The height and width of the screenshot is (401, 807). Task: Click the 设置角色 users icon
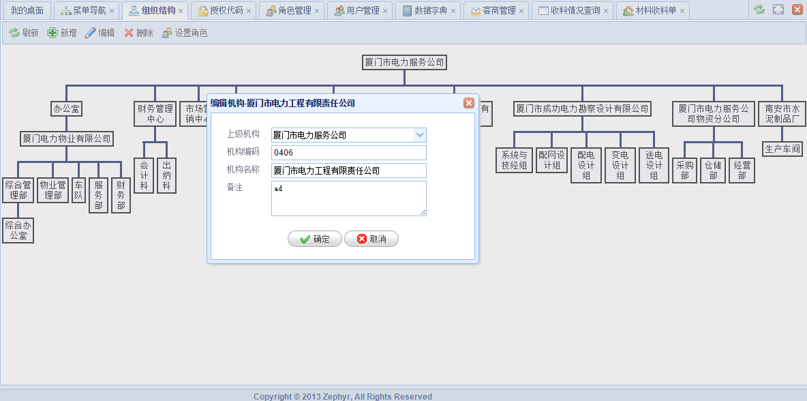pos(167,33)
